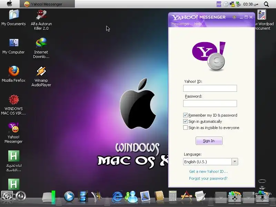This screenshot has width=276, height=207.
Task: Focus the Password input field
Action: [x=210, y=103]
